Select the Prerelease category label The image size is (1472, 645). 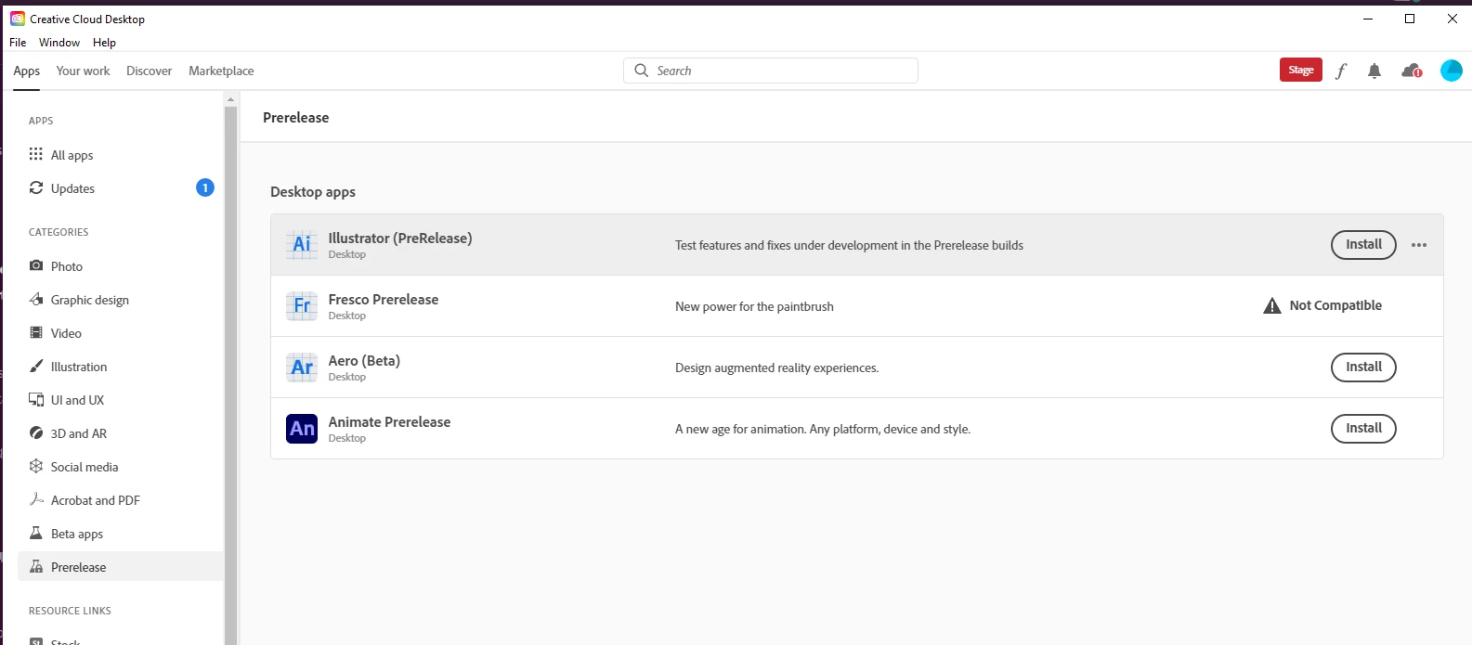coord(79,567)
